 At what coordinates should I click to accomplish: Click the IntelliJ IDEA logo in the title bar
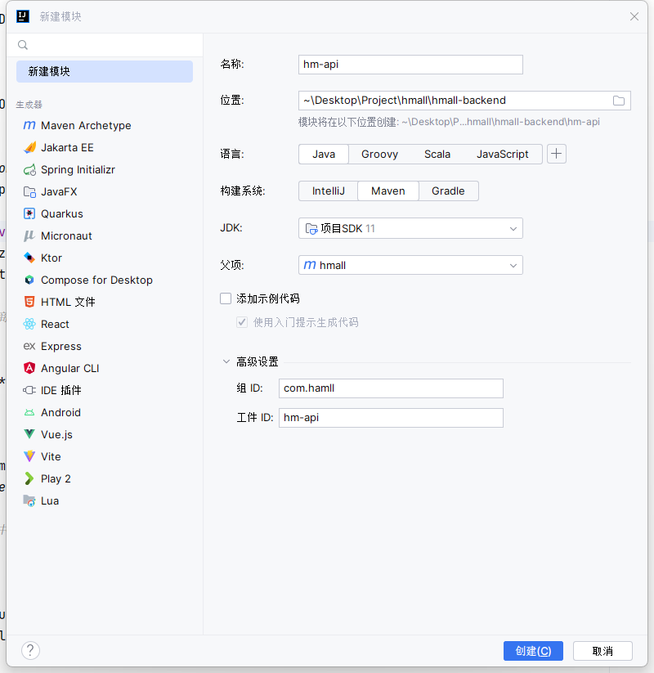pyautogui.click(x=23, y=16)
